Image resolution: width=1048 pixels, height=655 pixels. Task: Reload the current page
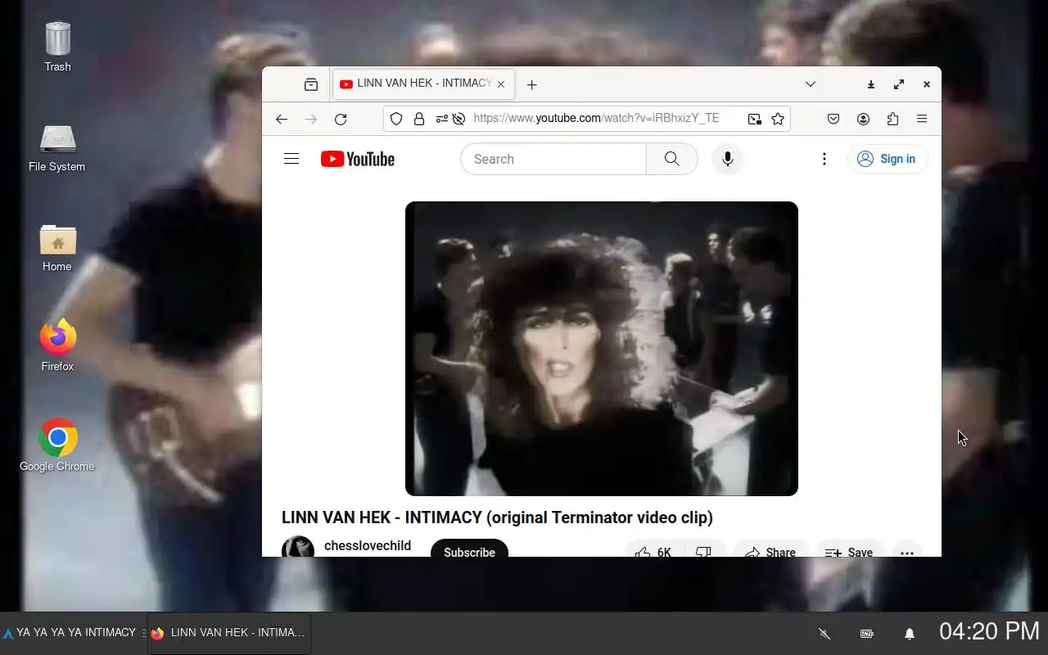point(341,119)
